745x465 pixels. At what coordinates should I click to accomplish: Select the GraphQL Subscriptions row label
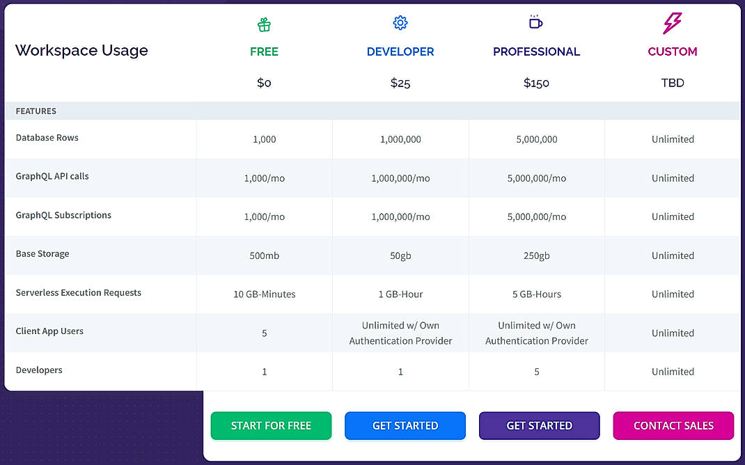[63, 215]
